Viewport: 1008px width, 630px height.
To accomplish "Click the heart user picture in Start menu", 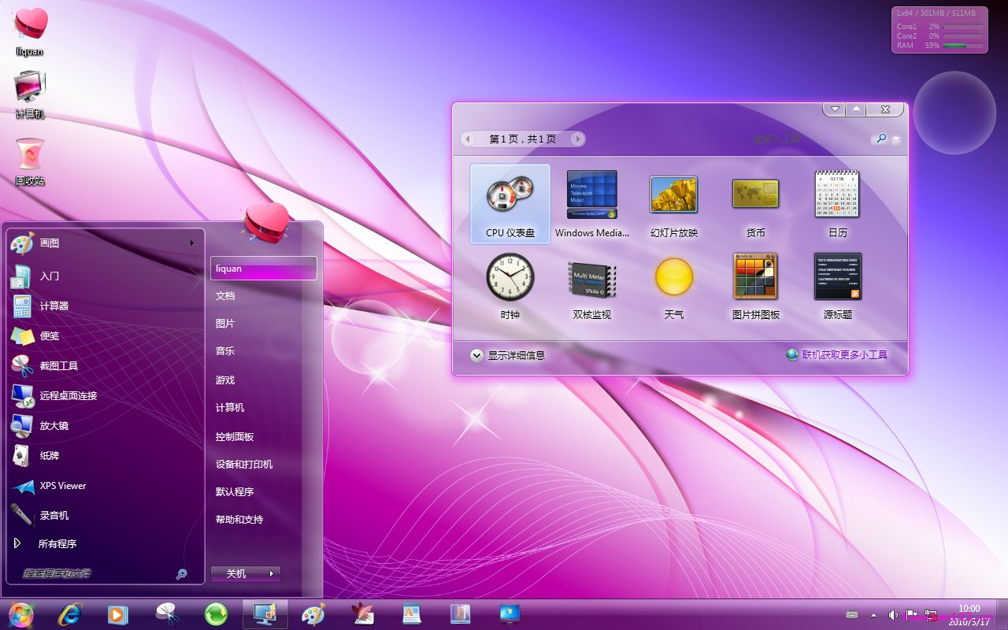I will point(267,223).
